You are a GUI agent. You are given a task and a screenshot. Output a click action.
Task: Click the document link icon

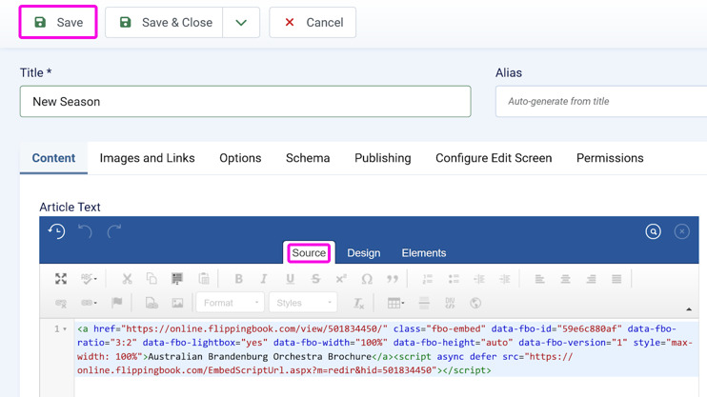[151, 303]
